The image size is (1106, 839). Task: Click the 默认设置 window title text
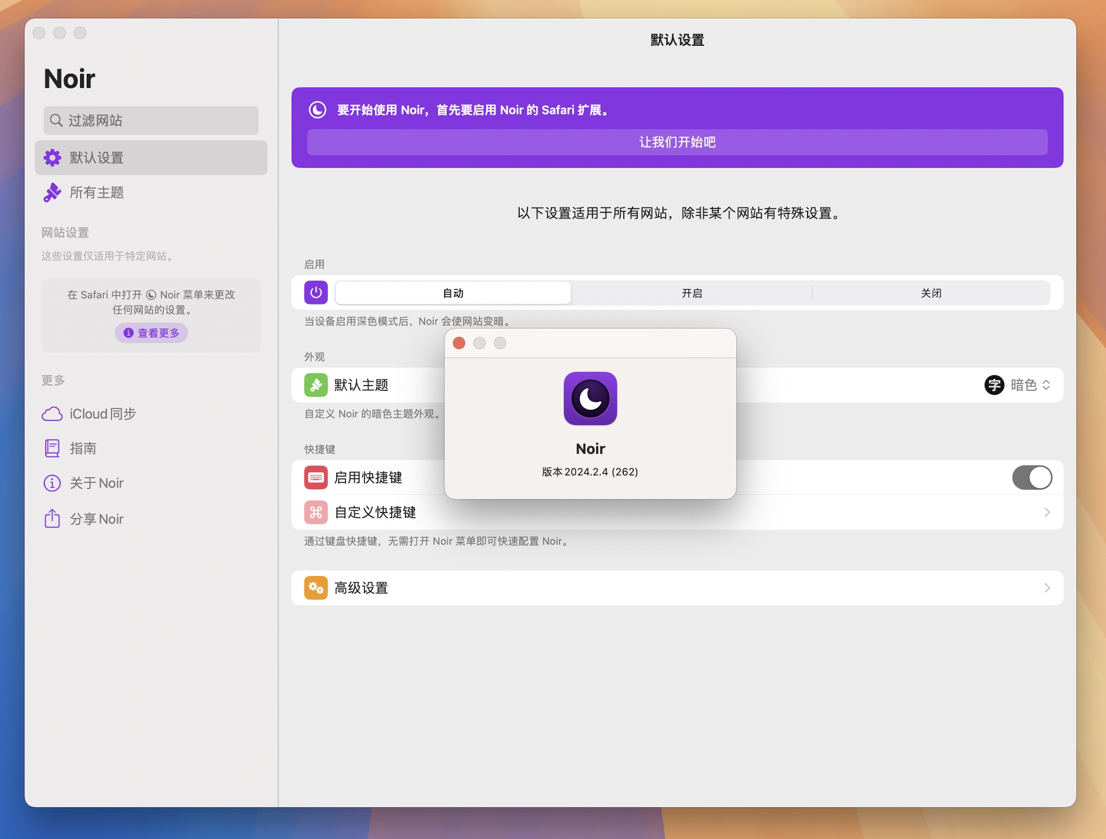677,40
